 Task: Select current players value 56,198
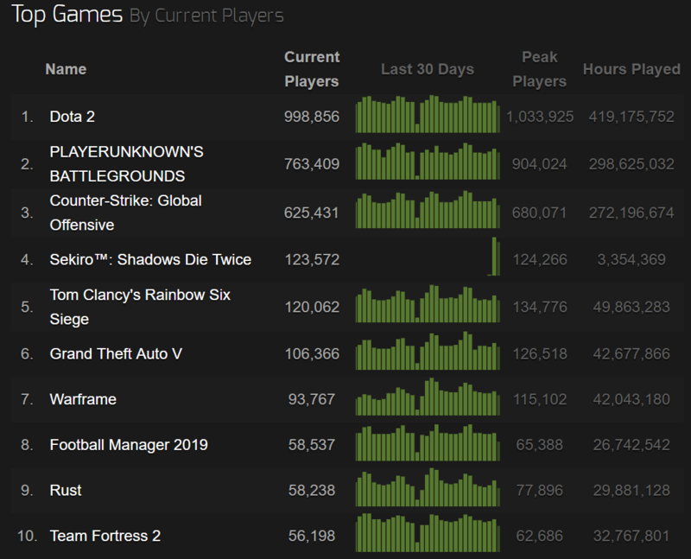point(312,536)
